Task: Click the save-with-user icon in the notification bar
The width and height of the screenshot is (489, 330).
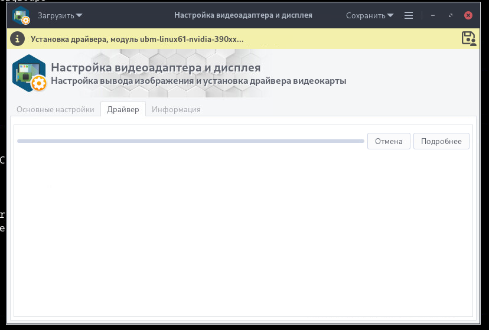Action: pos(469,39)
